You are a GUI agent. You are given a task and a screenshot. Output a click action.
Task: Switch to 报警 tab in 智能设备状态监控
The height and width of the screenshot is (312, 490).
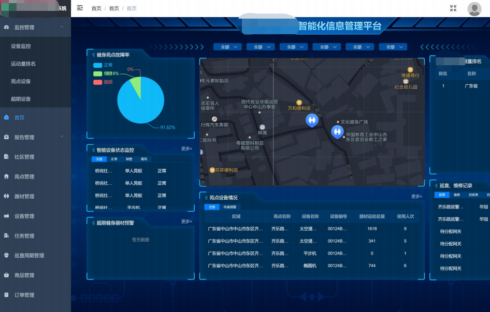click(129, 159)
